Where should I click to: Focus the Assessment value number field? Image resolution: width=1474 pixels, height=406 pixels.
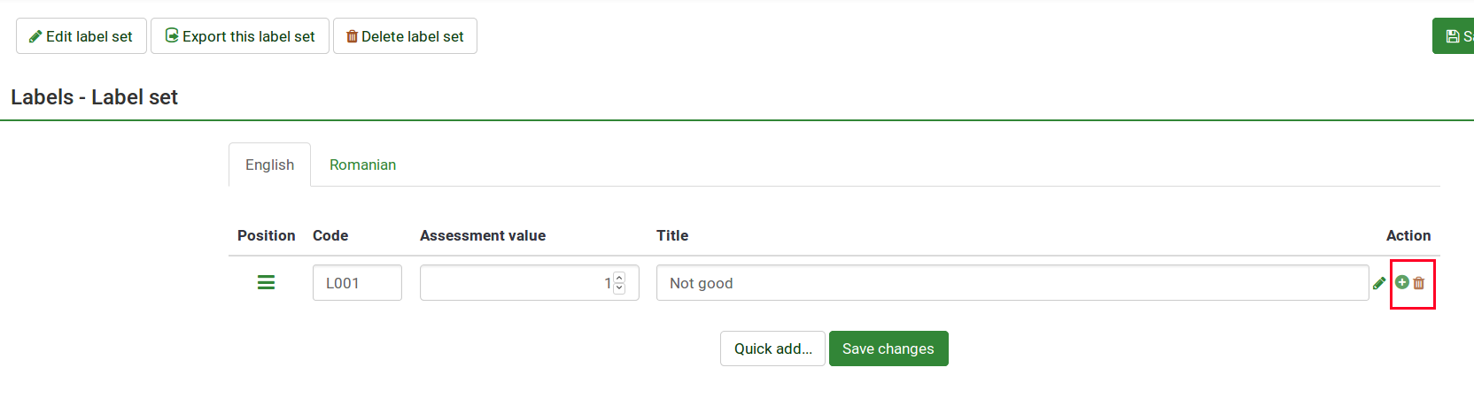click(514, 283)
